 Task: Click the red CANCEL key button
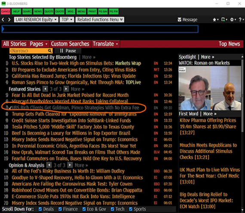pos(6,12)
